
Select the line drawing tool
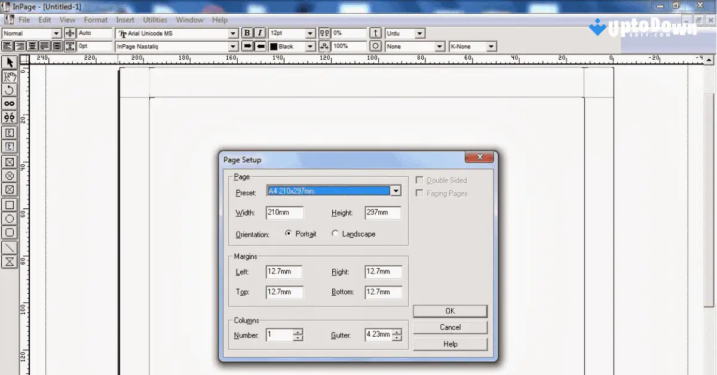click(8, 248)
